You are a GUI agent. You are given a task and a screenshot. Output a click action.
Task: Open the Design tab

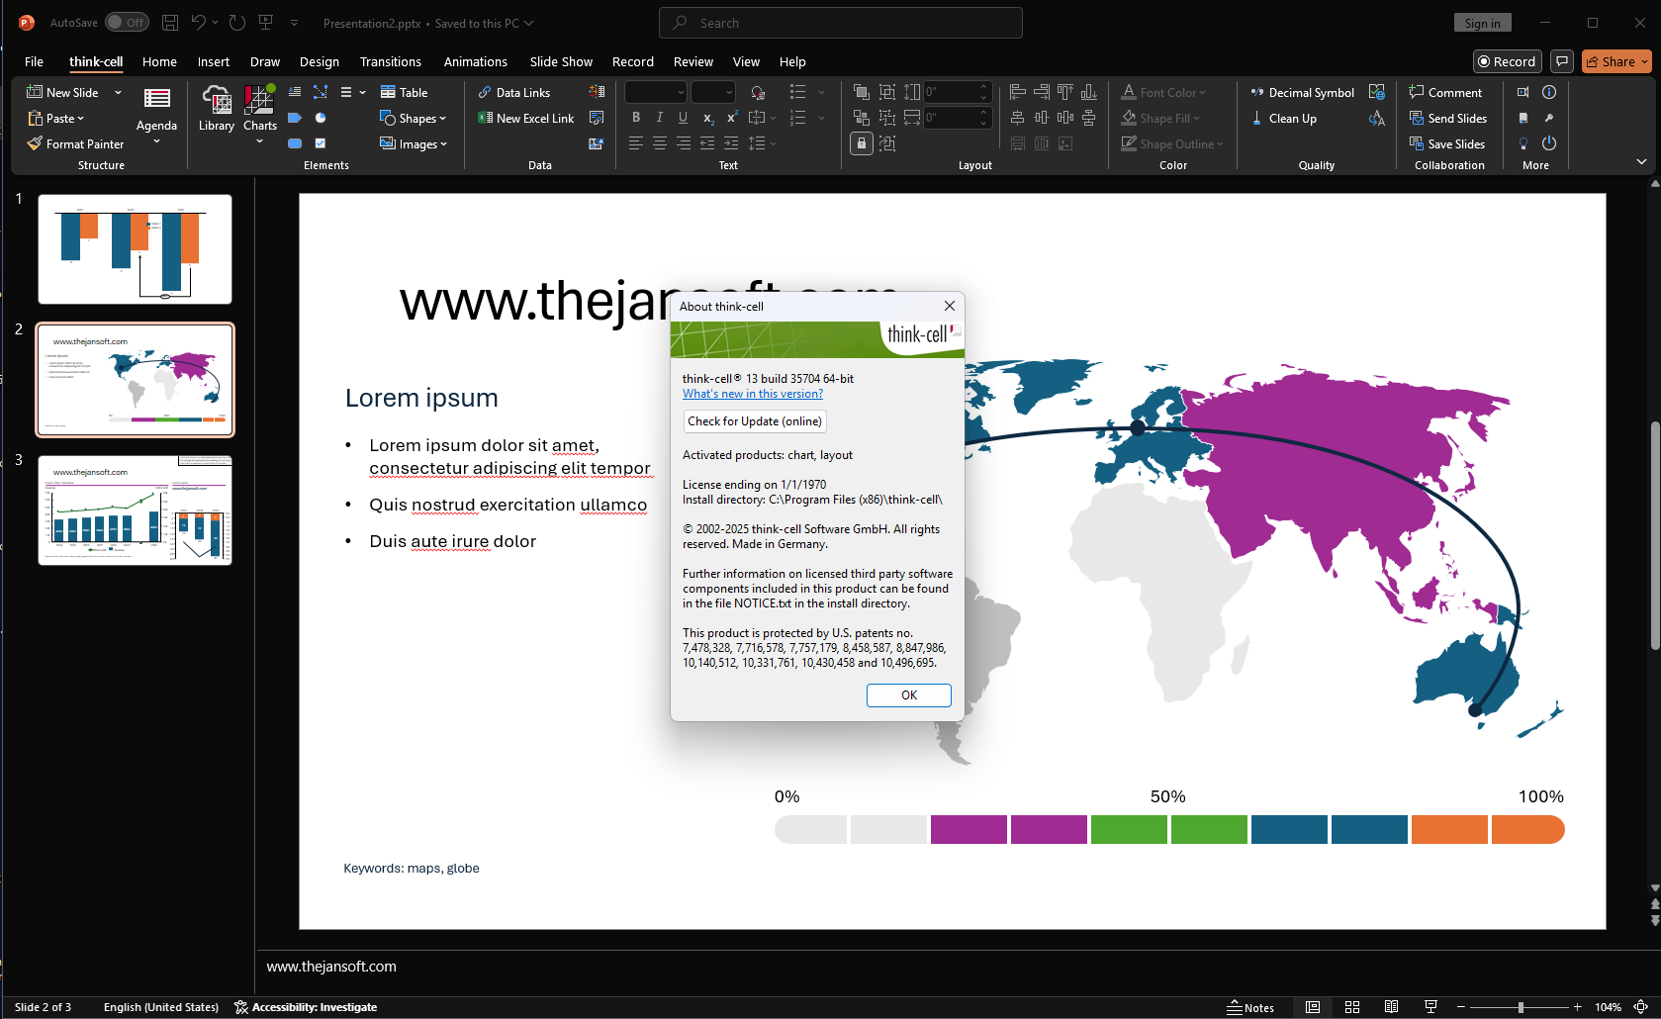319,61
